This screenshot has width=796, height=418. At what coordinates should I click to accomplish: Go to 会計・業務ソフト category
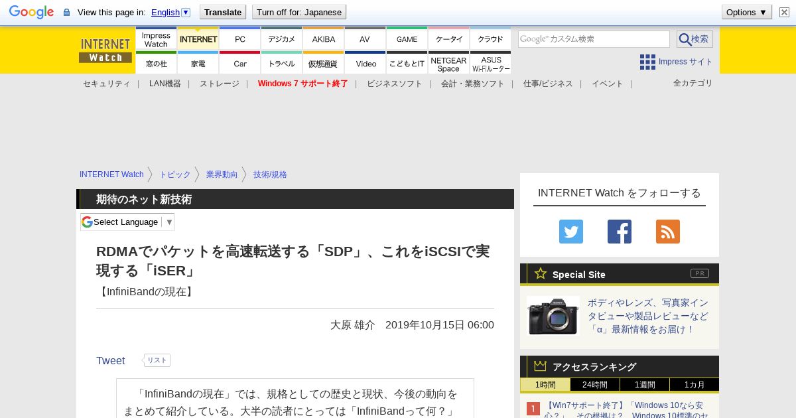(472, 84)
